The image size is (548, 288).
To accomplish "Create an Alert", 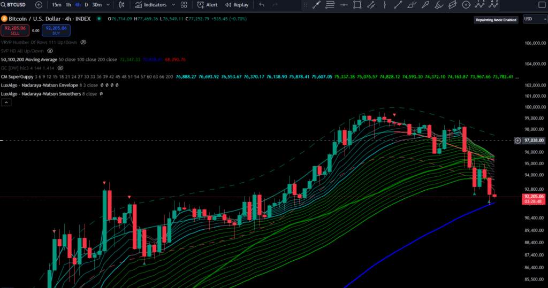I will (207, 5).
